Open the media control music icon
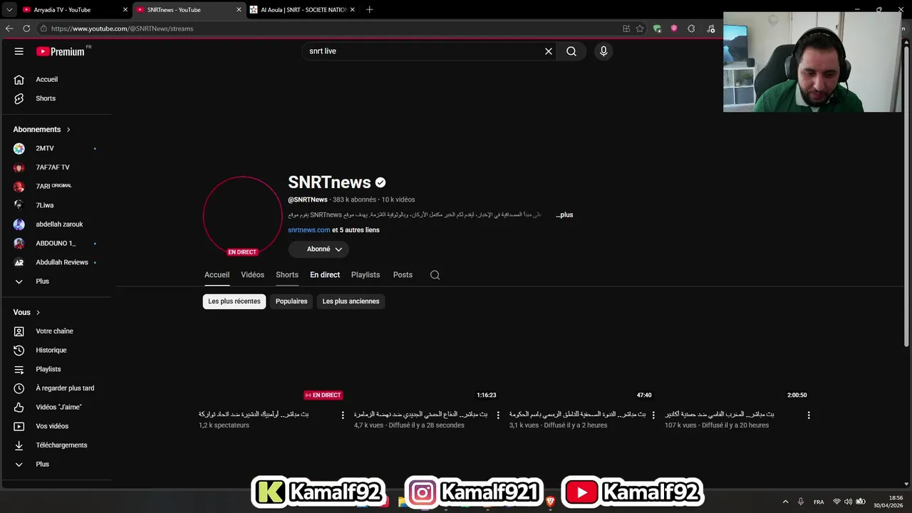Viewport: 912px width, 513px height. pyautogui.click(x=711, y=28)
